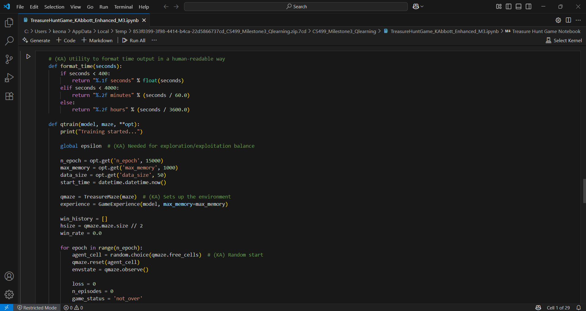Open the File menu
Image resolution: width=586 pixels, height=311 pixels.
point(20,7)
